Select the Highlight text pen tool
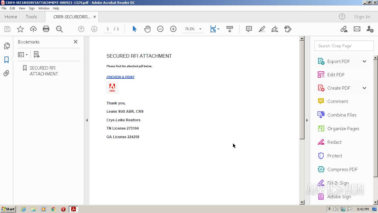This screenshot has height=213, width=378. (262, 29)
